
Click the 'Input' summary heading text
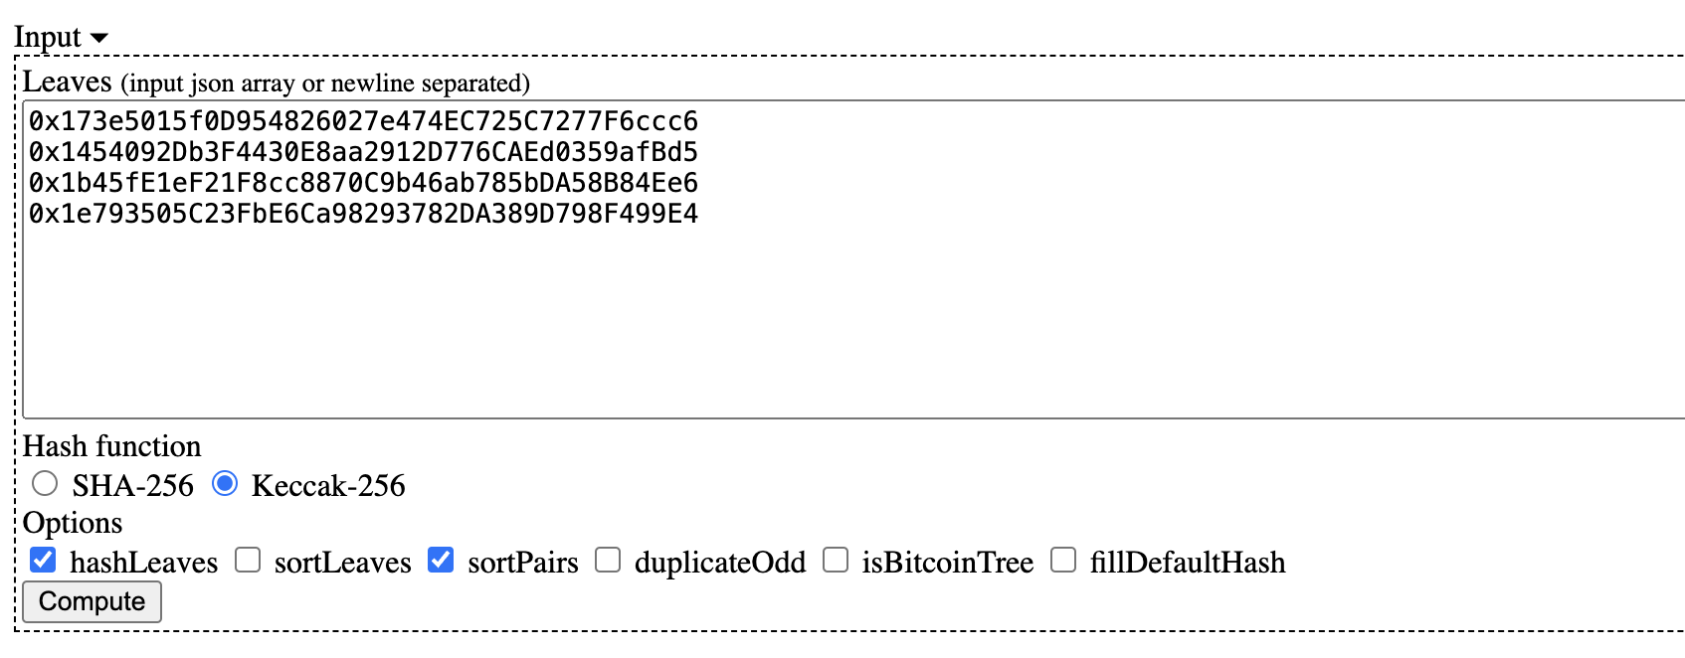coord(47,37)
